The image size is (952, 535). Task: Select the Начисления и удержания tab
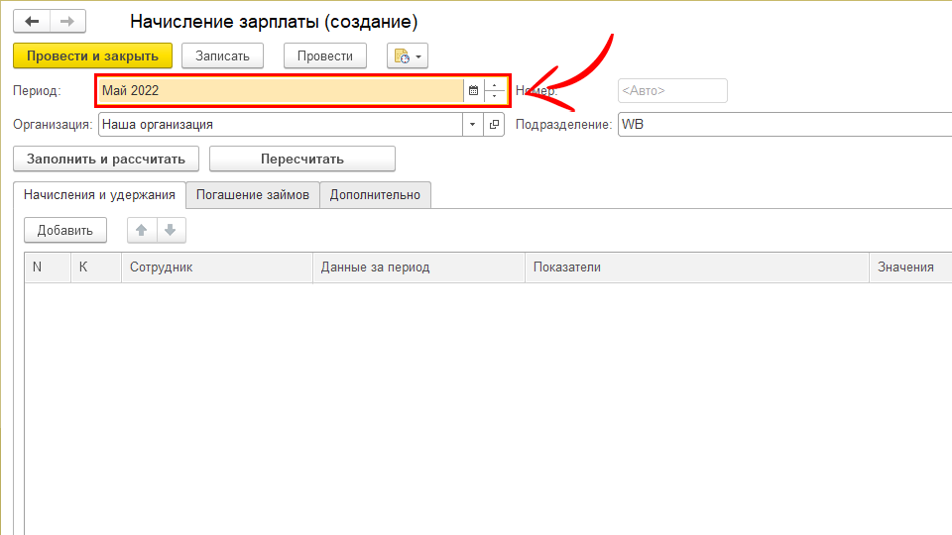click(x=99, y=195)
